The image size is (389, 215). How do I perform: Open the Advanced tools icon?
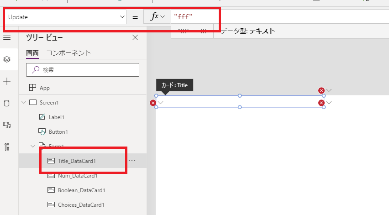[7, 147]
